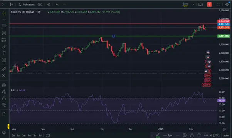Viewport: 232px width, 138px height.
Task: Expand the yellow collapse handle of left toolbar
Action: (x=8, y=127)
